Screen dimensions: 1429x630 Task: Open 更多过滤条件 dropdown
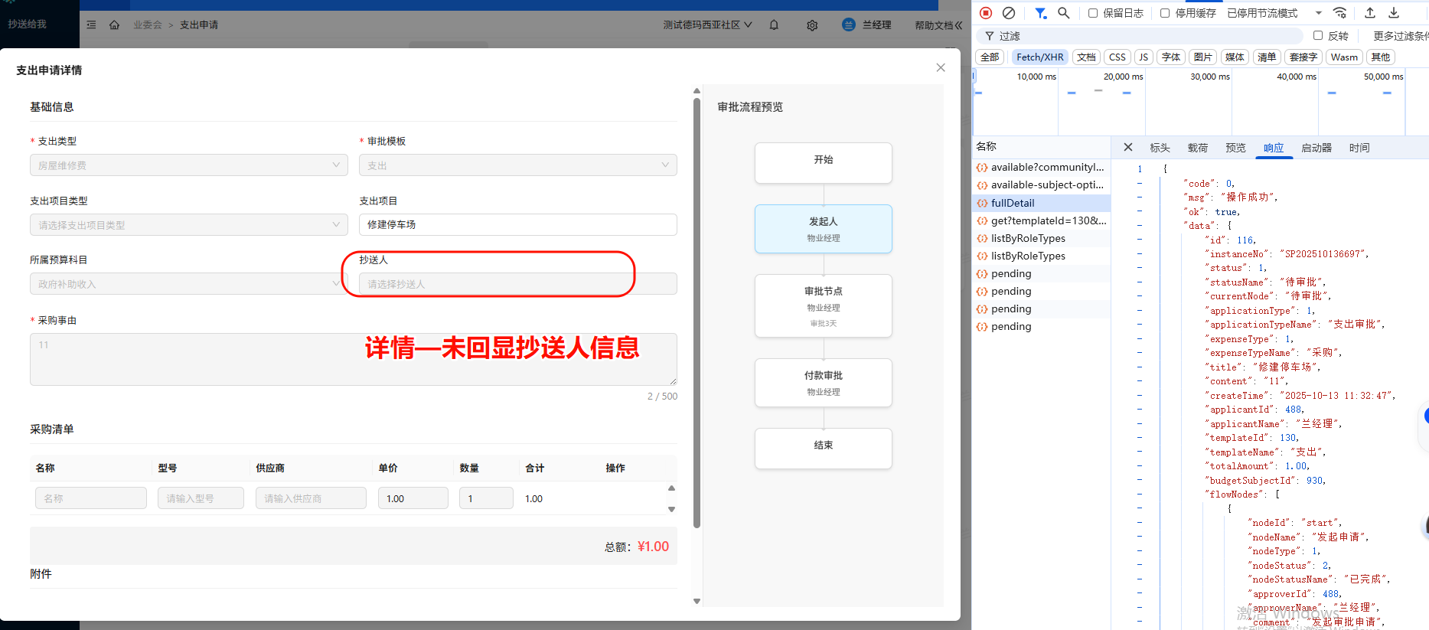click(x=1400, y=35)
